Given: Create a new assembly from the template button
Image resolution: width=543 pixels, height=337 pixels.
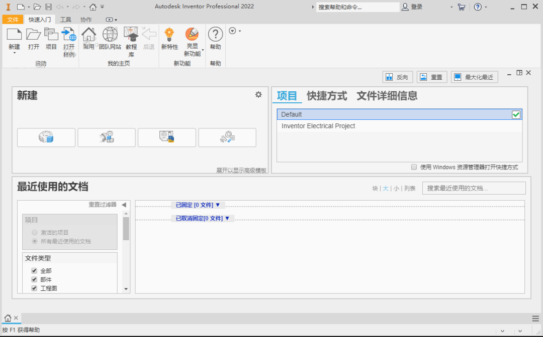Looking at the screenshot, I should (107, 137).
